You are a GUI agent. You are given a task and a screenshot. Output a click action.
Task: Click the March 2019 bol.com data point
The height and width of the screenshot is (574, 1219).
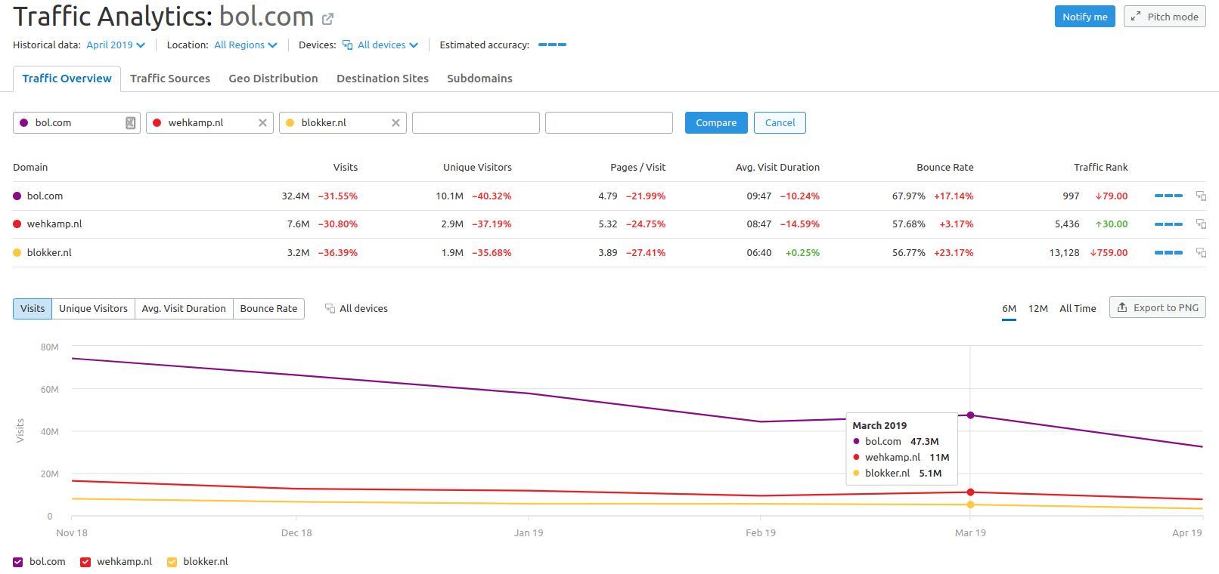click(970, 415)
